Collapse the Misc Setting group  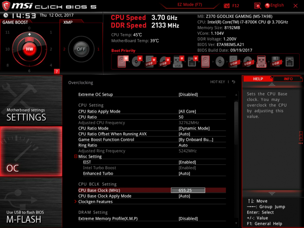coord(76,156)
